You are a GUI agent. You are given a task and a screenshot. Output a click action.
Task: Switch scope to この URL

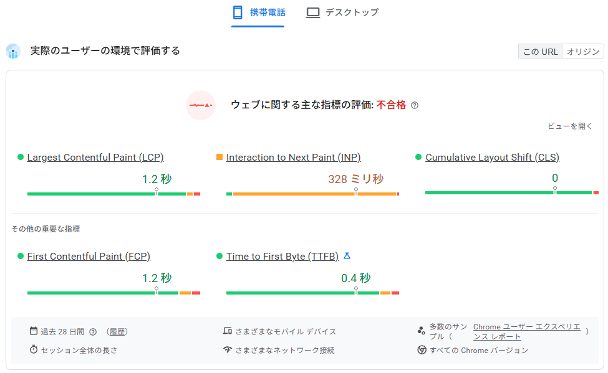(x=539, y=51)
